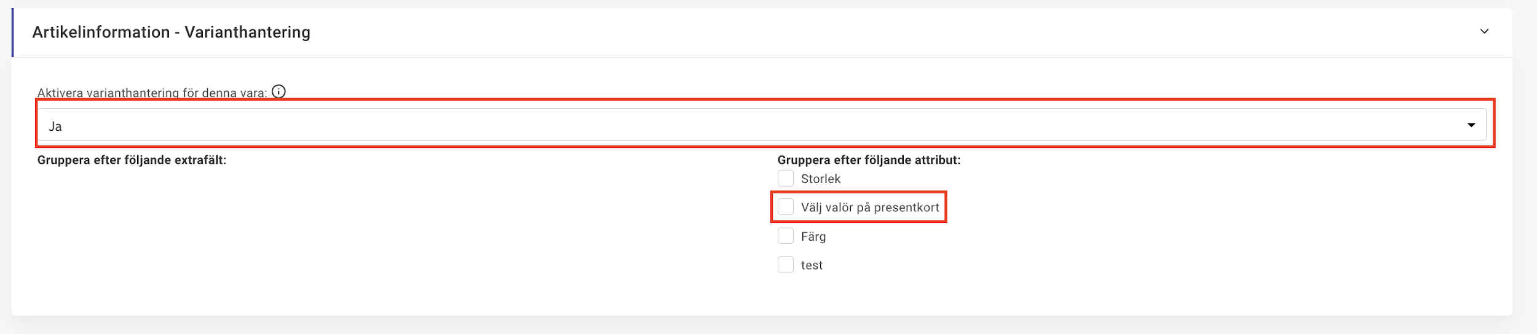1537x334 pixels.
Task: Click the Färg label text
Action: (x=813, y=236)
